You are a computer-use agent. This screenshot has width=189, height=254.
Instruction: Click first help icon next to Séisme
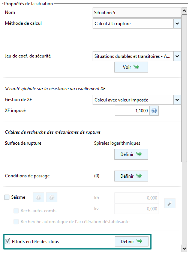pyautogui.click(x=39, y=197)
